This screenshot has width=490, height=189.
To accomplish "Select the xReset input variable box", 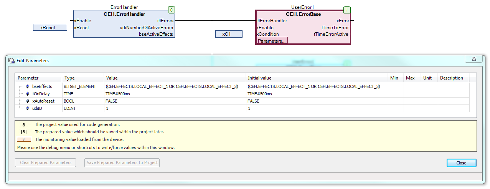I will point(50,28).
